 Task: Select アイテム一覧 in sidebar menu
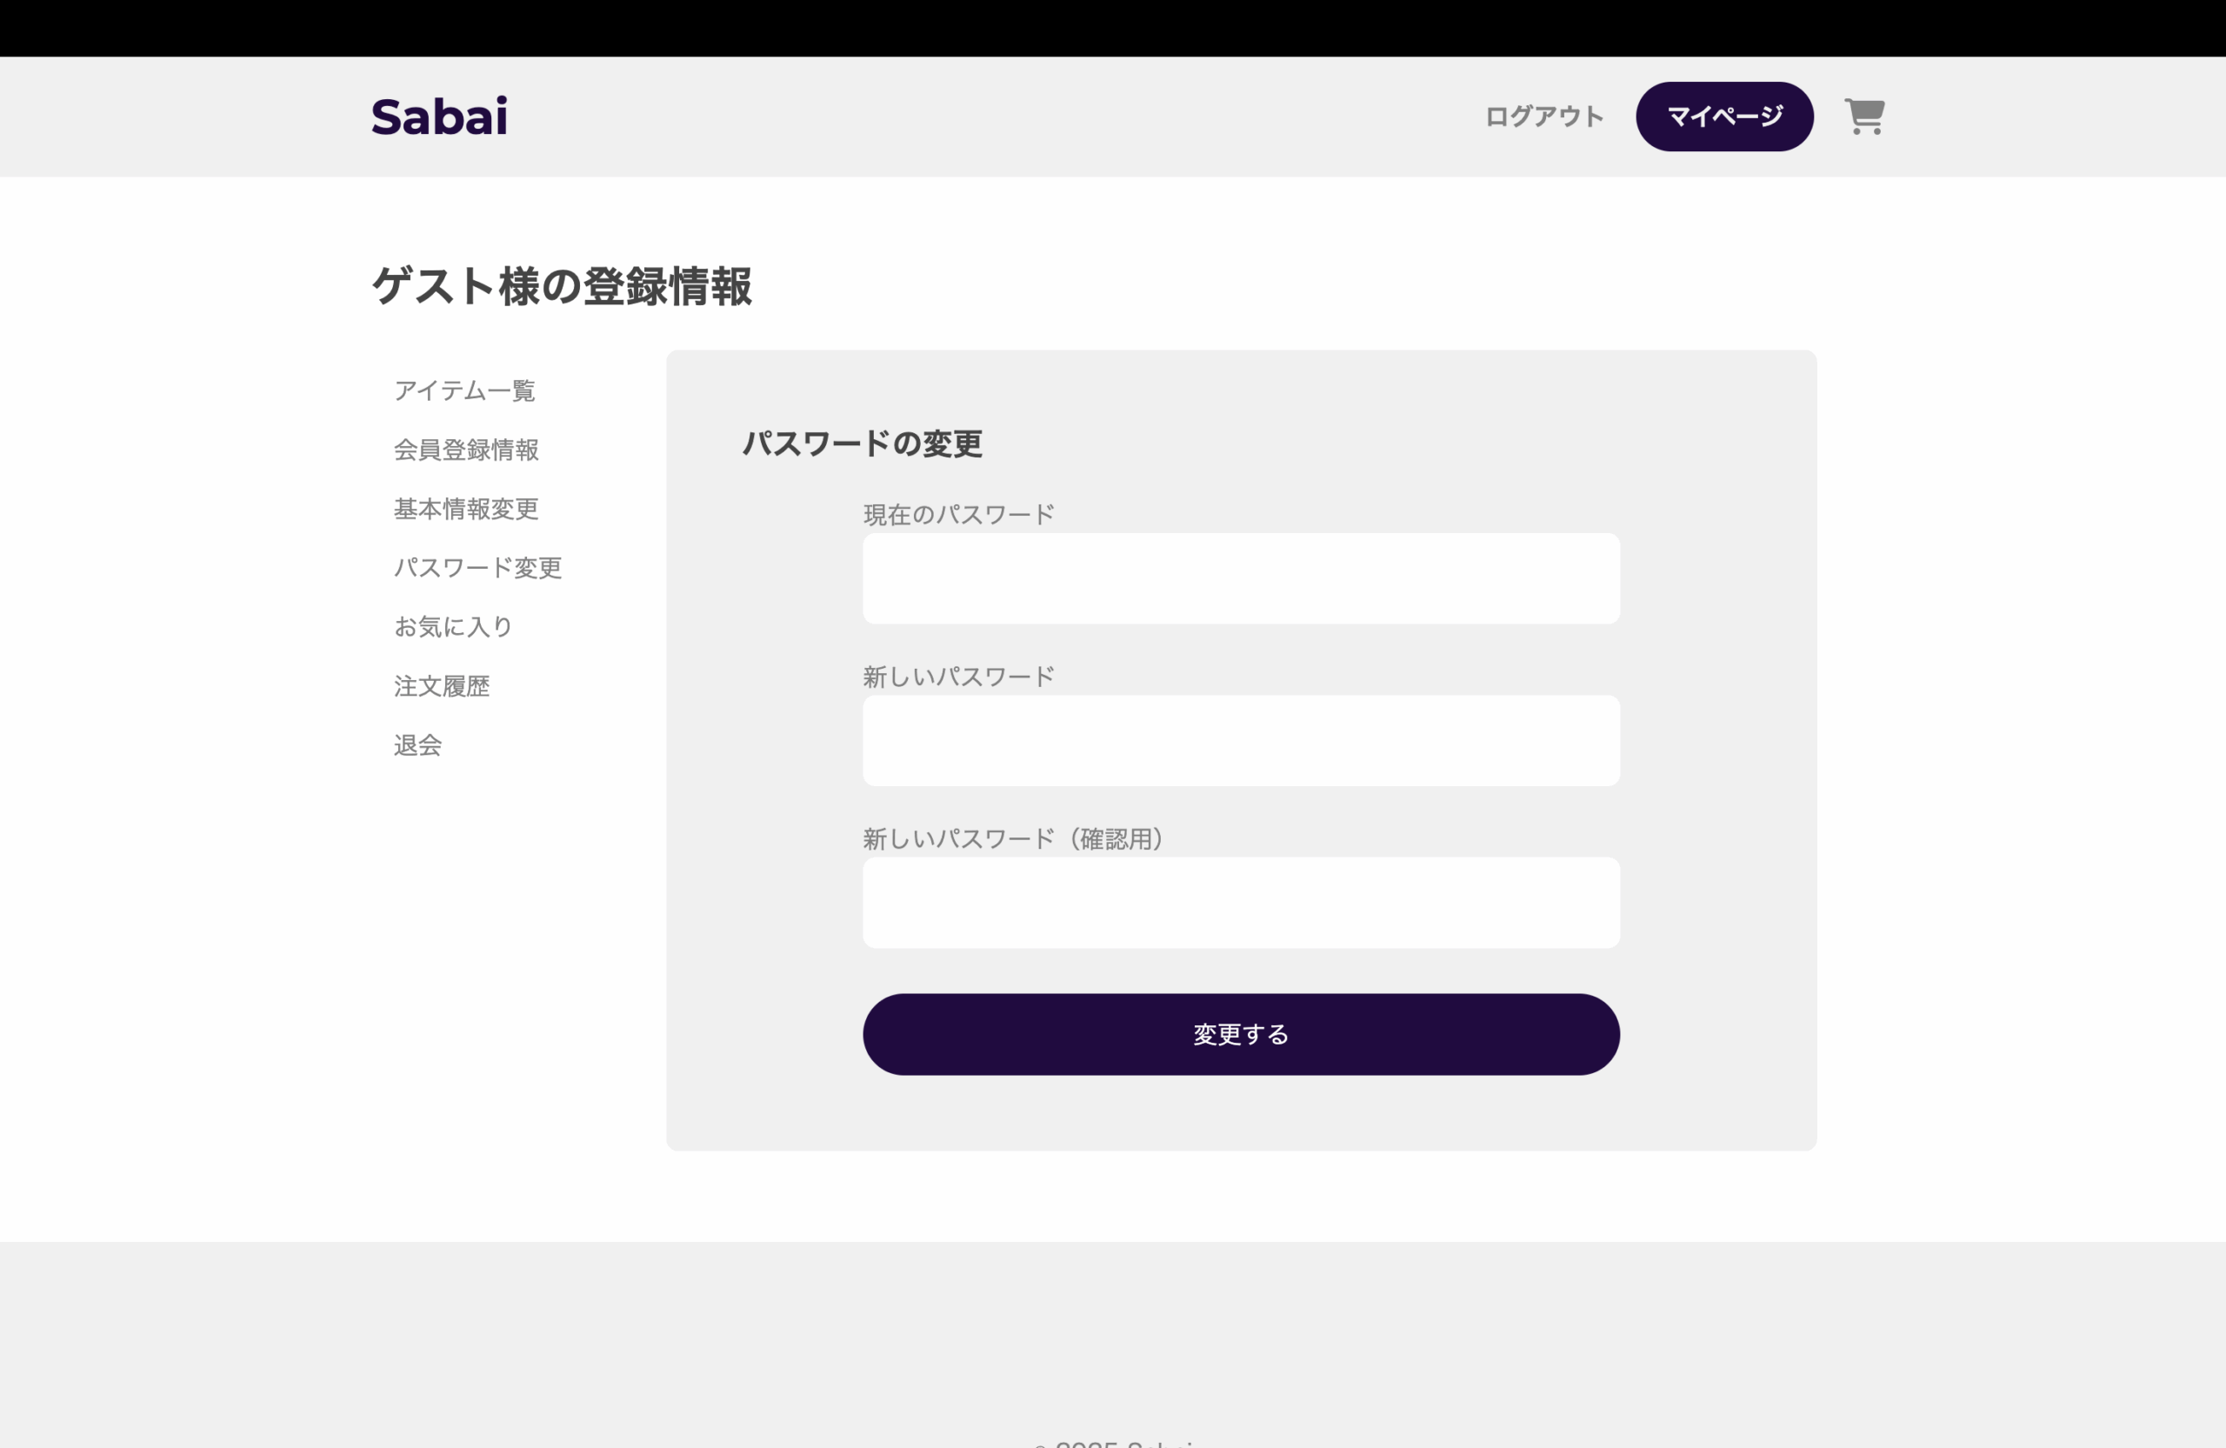(x=464, y=390)
